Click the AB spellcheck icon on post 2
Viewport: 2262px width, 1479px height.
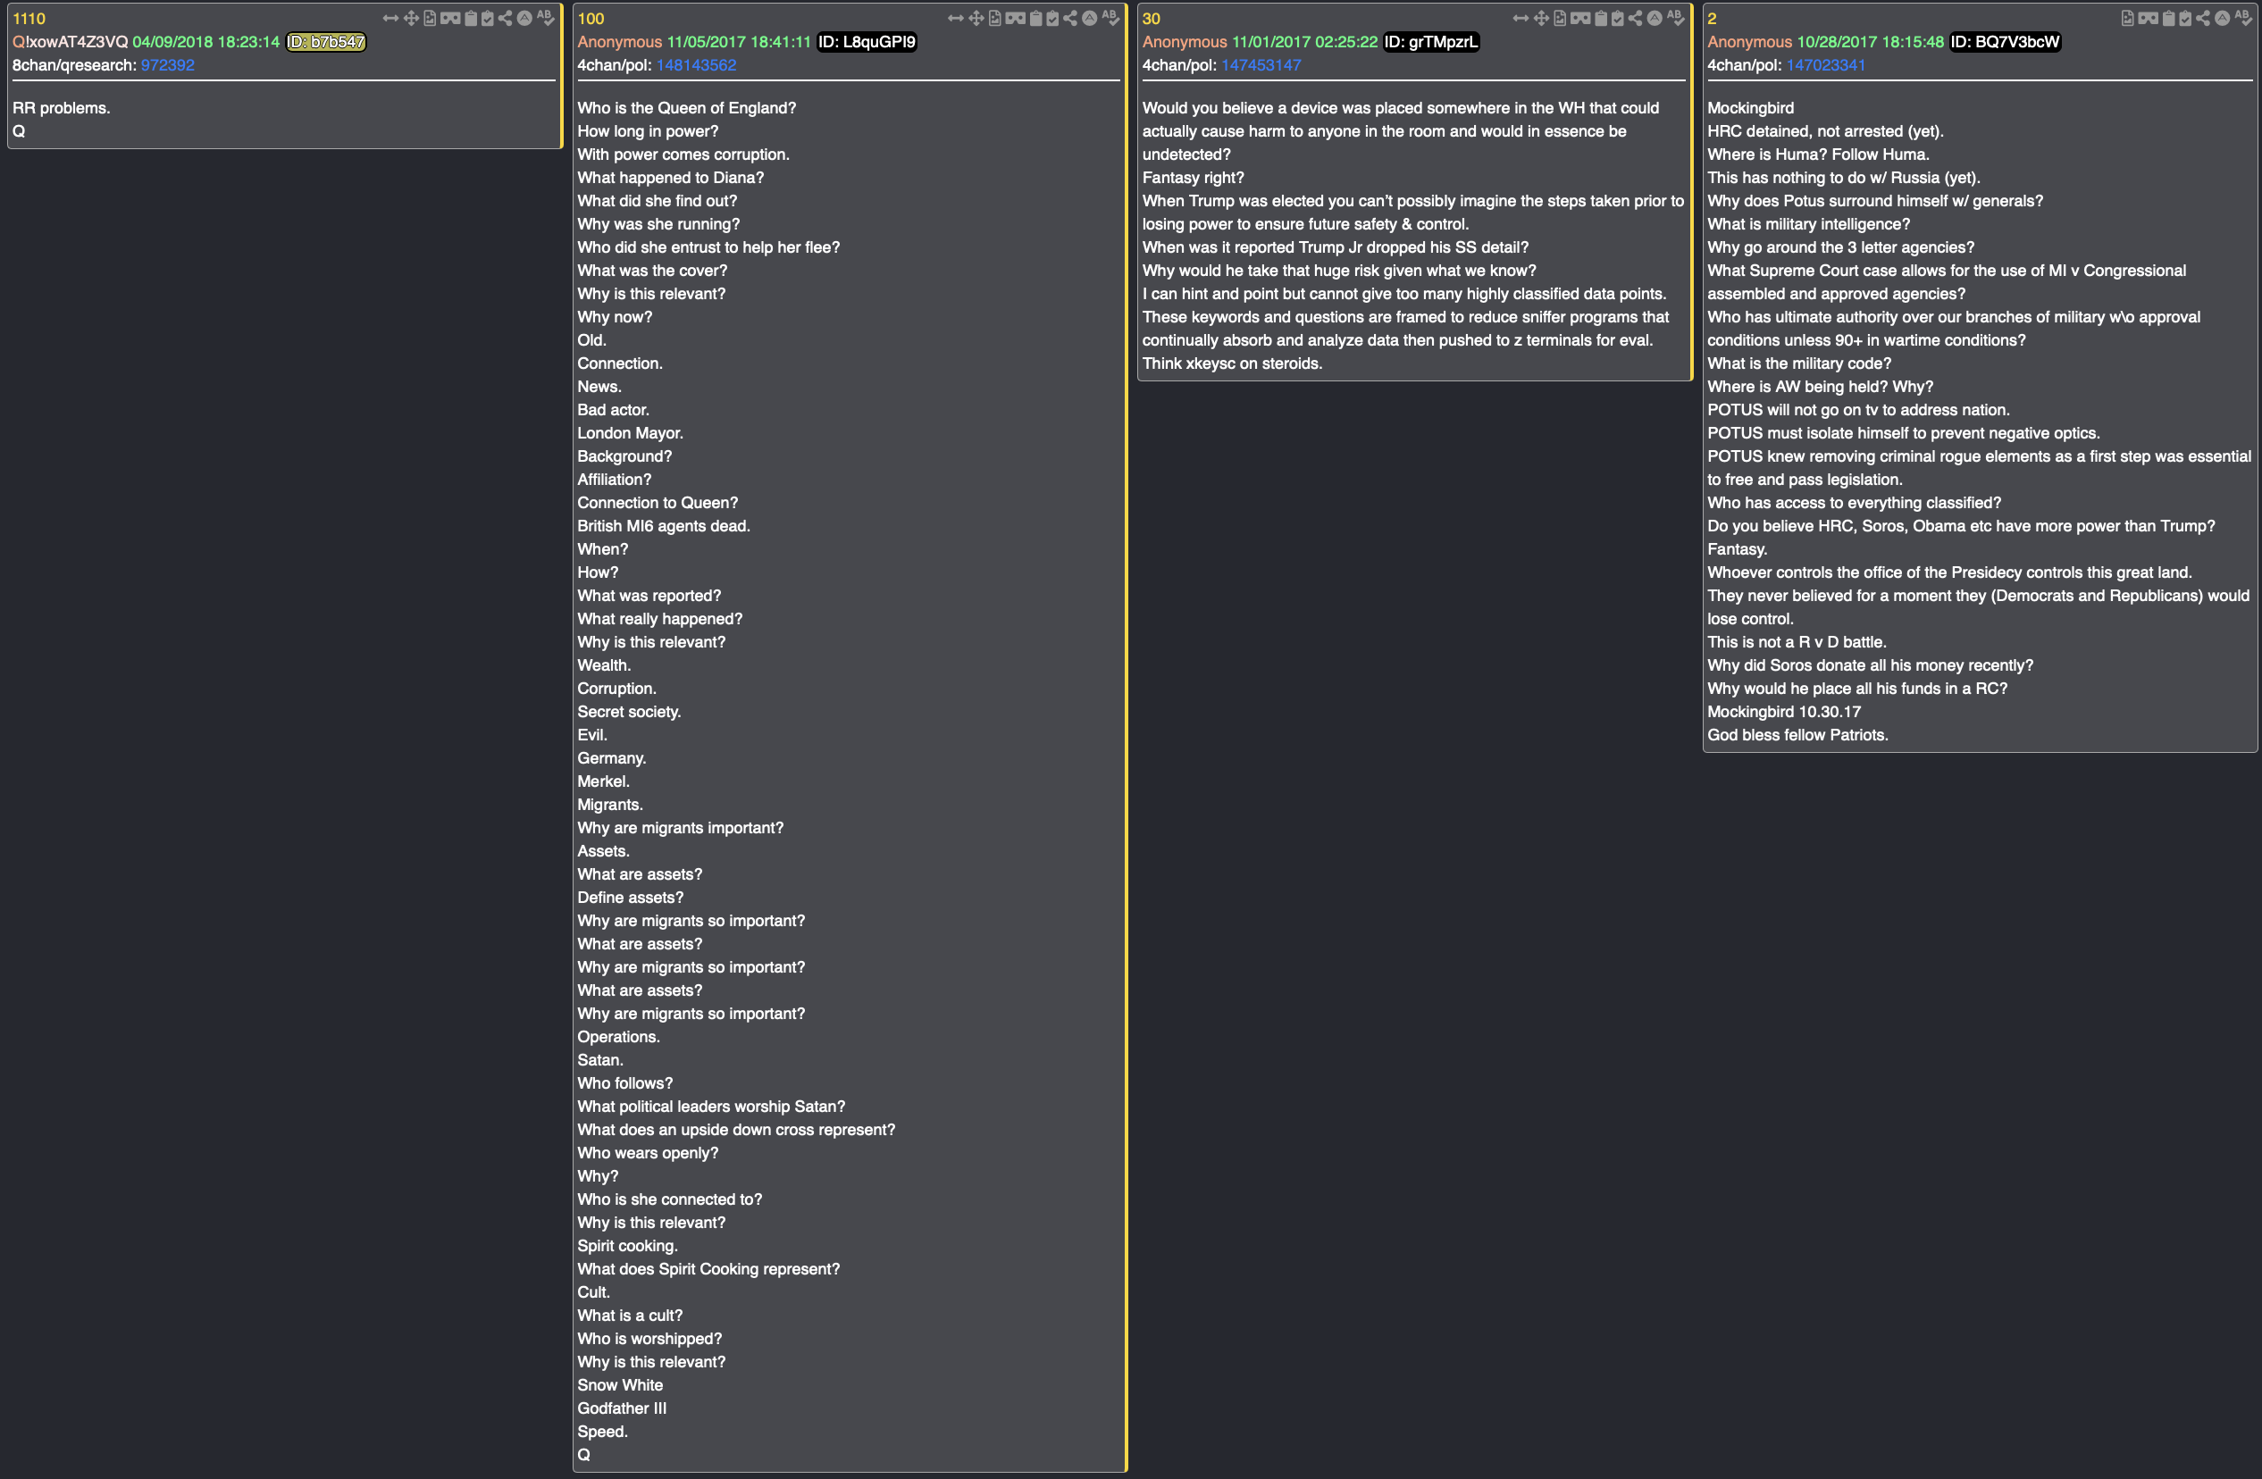[x=2243, y=18]
